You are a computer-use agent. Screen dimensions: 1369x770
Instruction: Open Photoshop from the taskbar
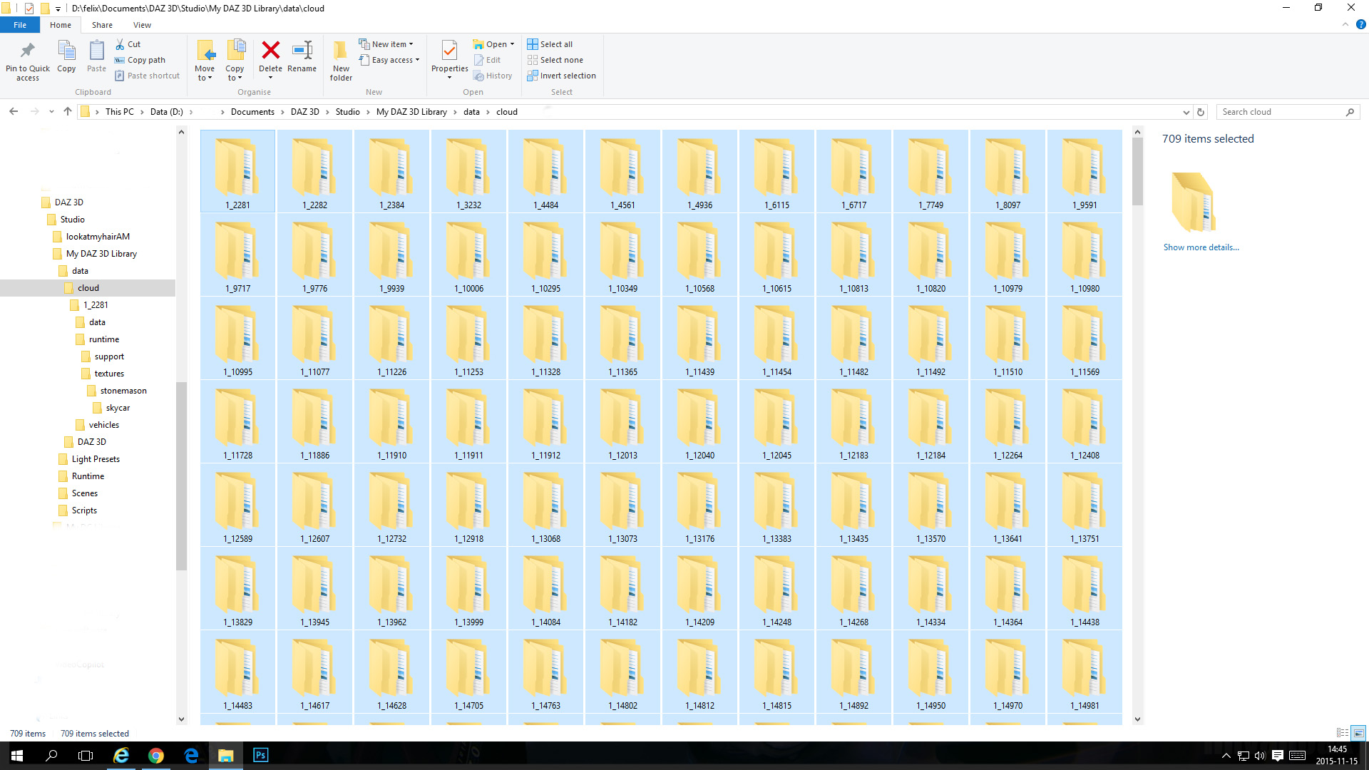[260, 755]
